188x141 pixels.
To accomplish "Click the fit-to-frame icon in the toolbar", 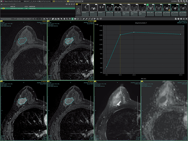I will pyautogui.click(x=75, y=19).
